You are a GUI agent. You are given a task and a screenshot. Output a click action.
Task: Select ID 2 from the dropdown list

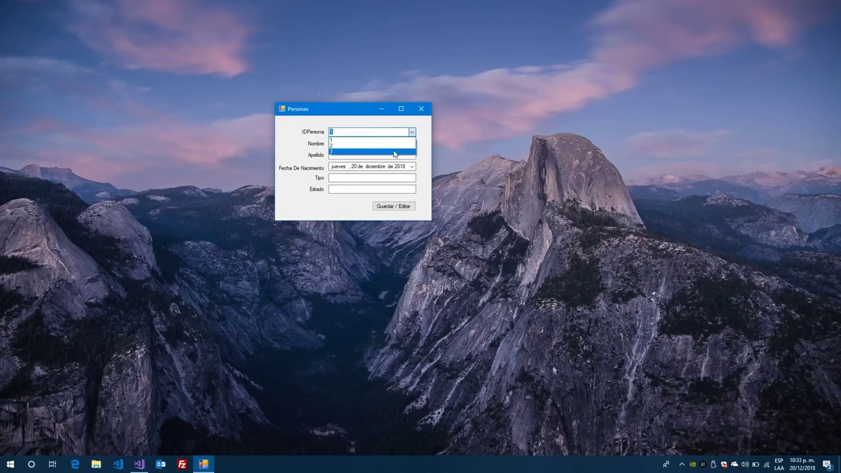click(372, 146)
